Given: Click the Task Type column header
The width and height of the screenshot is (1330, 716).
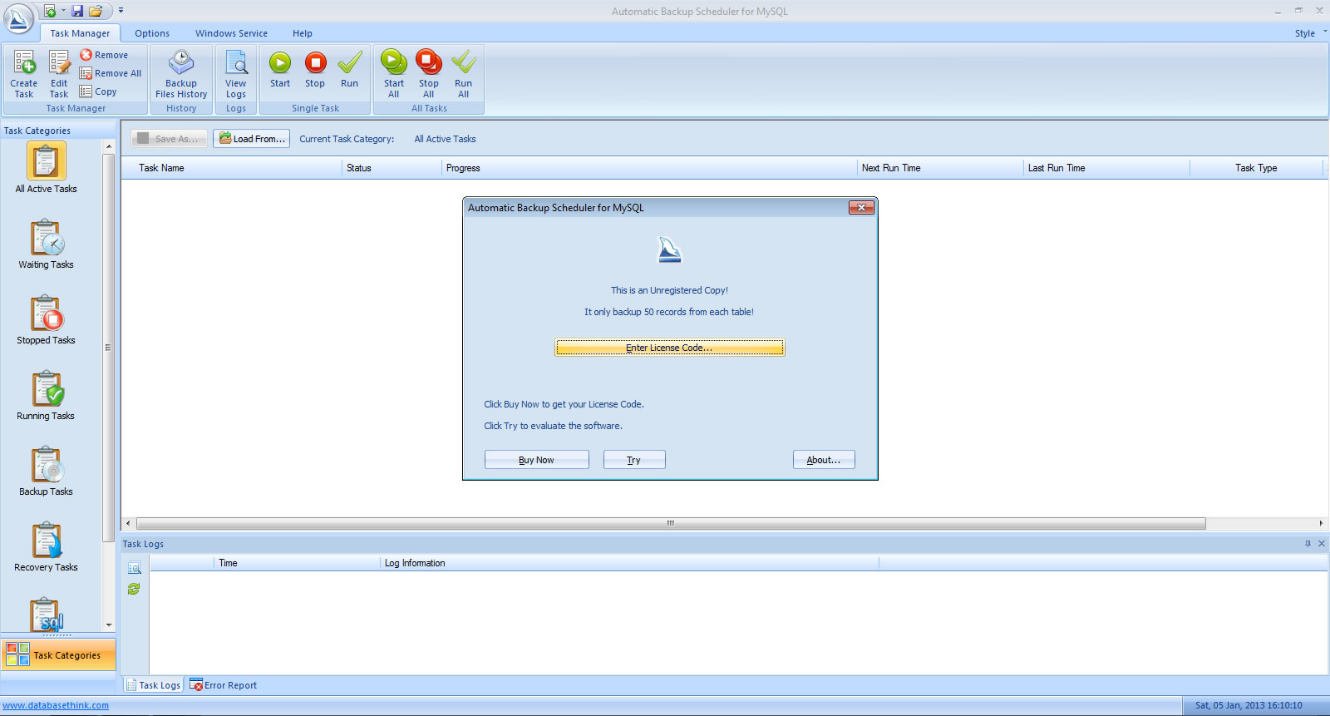Looking at the screenshot, I should pos(1256,168).
